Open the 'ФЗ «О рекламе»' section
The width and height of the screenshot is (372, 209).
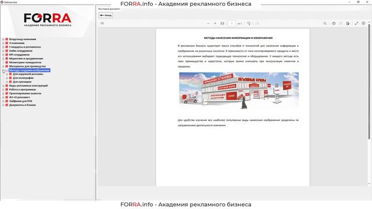[x=20, y=97]
